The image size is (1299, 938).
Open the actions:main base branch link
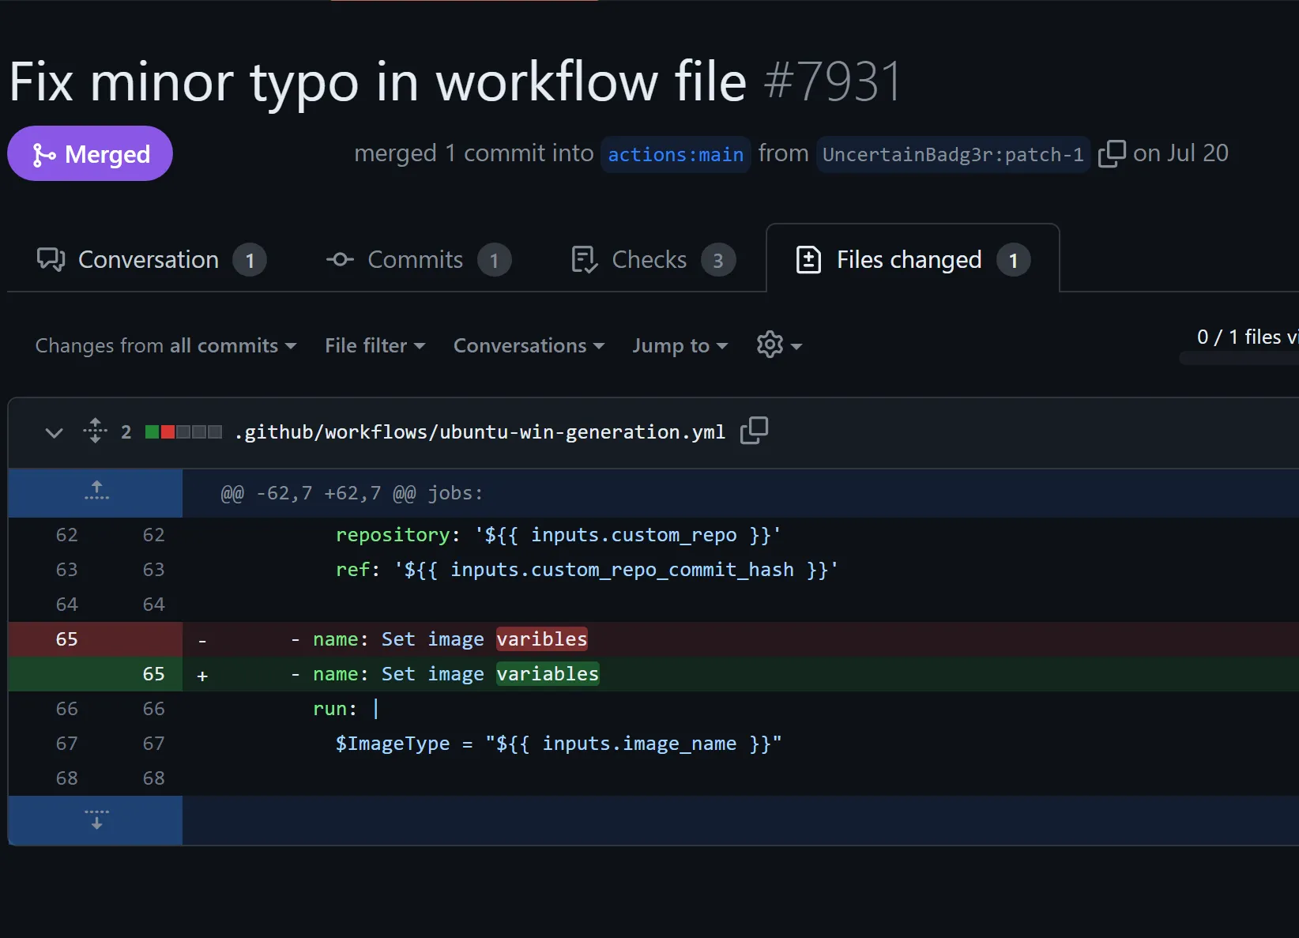676,154
